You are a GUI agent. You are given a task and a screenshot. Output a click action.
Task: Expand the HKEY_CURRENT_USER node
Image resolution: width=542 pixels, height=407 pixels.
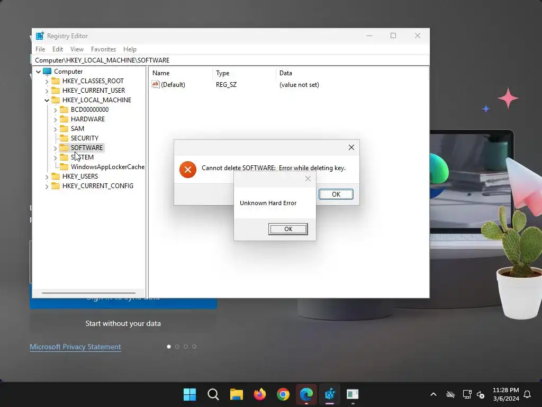pos(47,91)
